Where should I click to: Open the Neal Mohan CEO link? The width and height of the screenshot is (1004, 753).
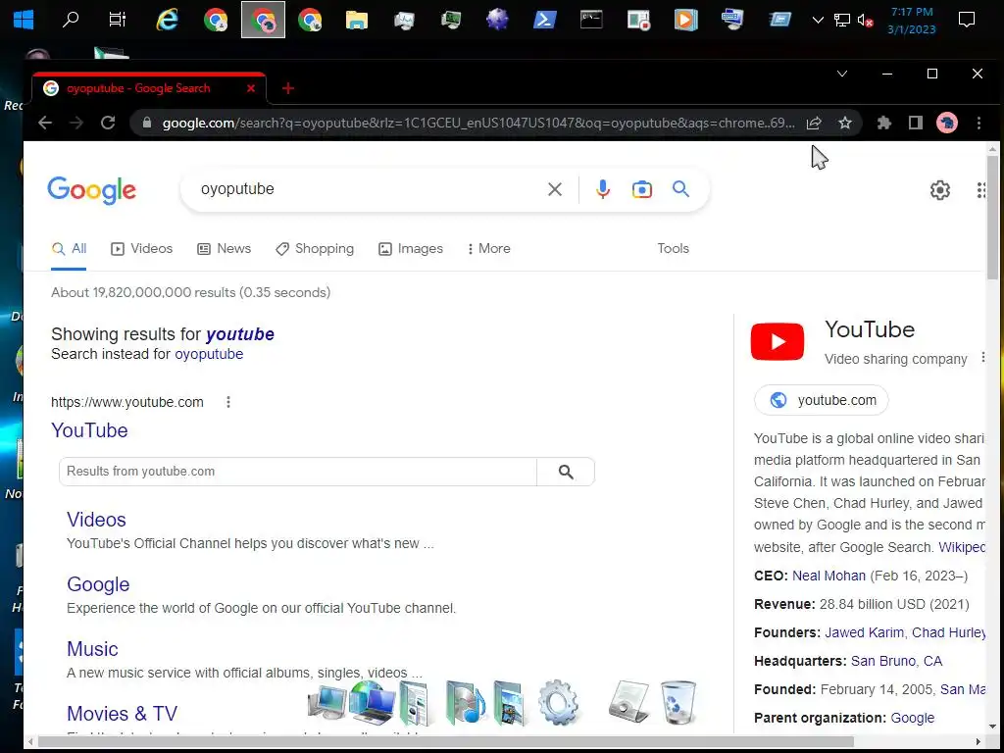pyautogui.click(x=828, y=576)
